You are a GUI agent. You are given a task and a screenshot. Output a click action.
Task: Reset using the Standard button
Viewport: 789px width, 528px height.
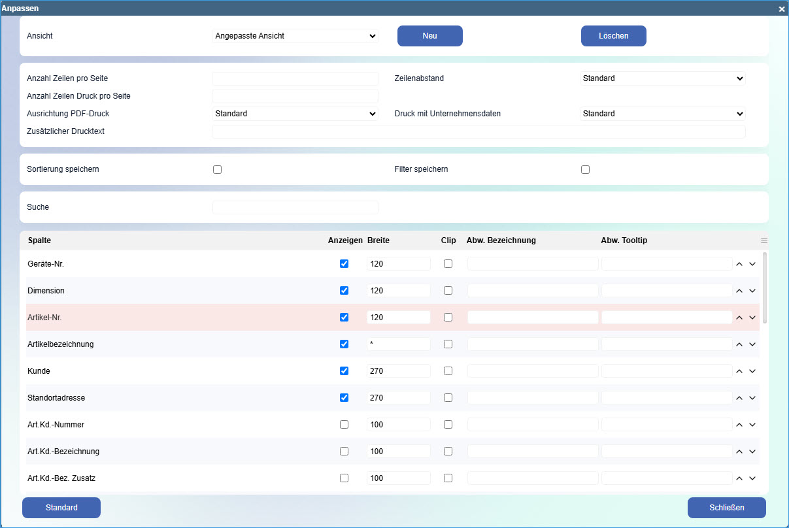[x=61, y=508]
